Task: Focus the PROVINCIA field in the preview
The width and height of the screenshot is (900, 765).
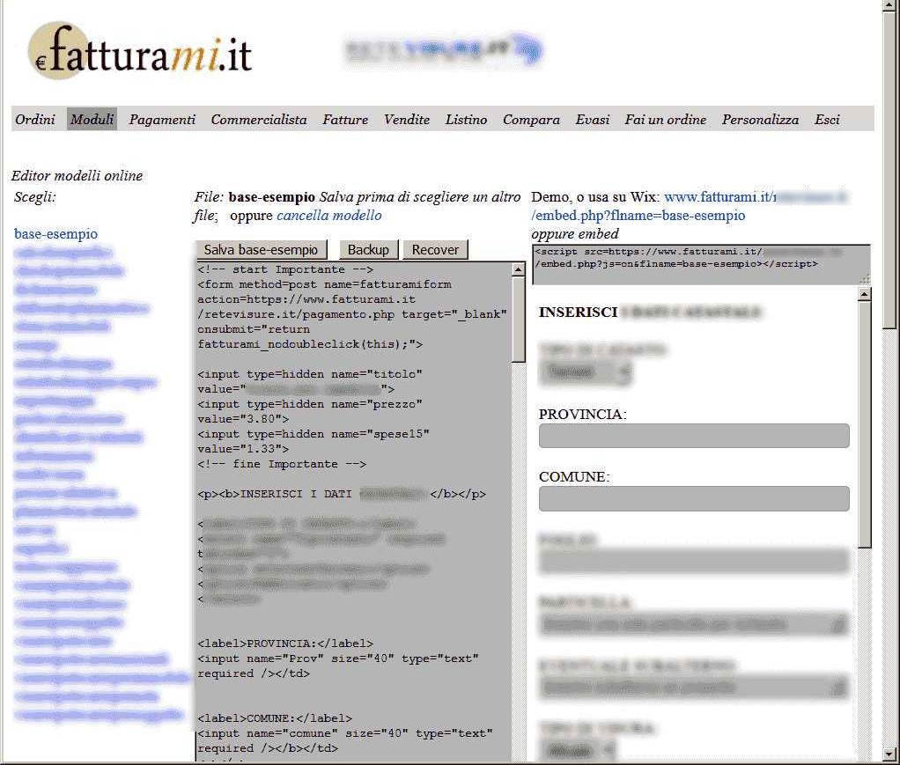Action: (694, 436)
